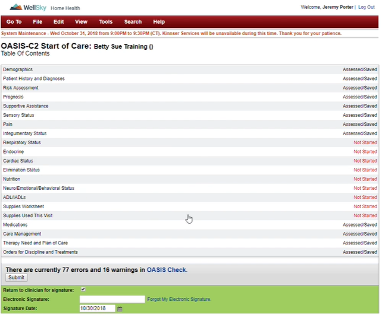This screenshot has width=382, height=318.
Task: Open the Demographics section
Action: point(18,69)
